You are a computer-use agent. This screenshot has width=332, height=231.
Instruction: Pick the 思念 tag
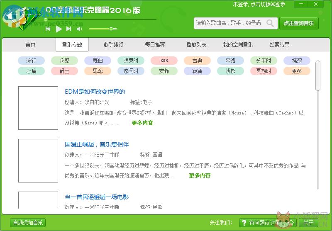pos(98,71)
